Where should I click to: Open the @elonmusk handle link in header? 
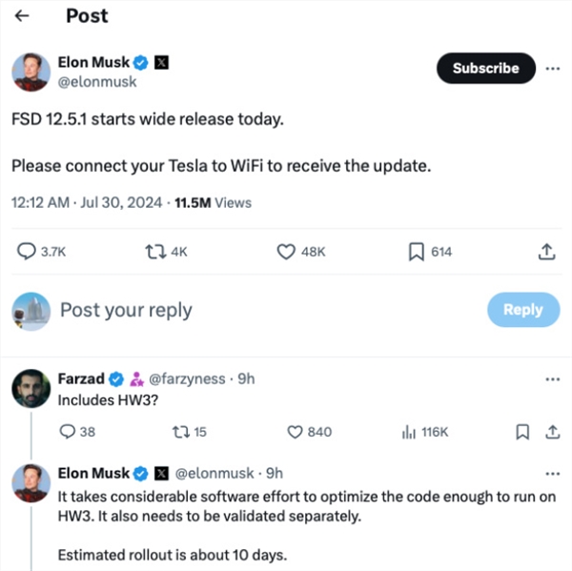(x=98, y=82)
